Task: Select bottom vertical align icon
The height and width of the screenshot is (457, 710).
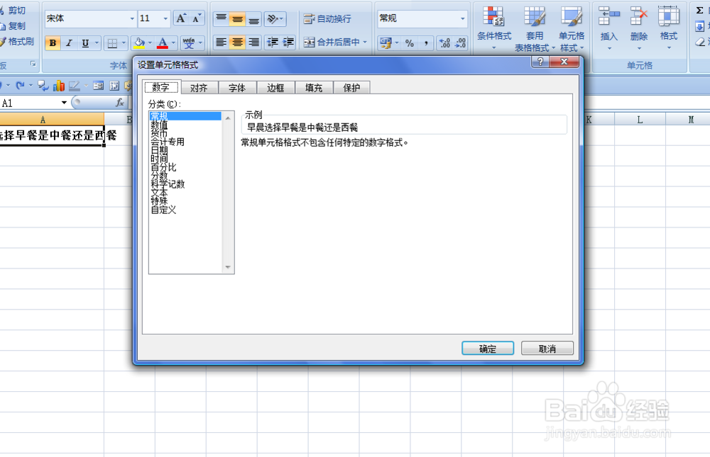Action: click(253, 18)
